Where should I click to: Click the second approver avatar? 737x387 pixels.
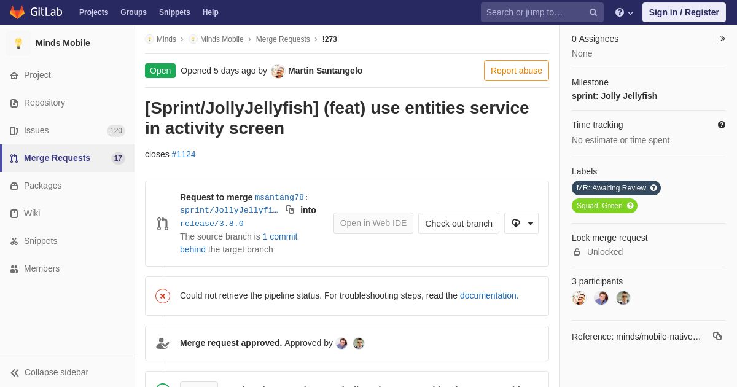pos(359,343)
